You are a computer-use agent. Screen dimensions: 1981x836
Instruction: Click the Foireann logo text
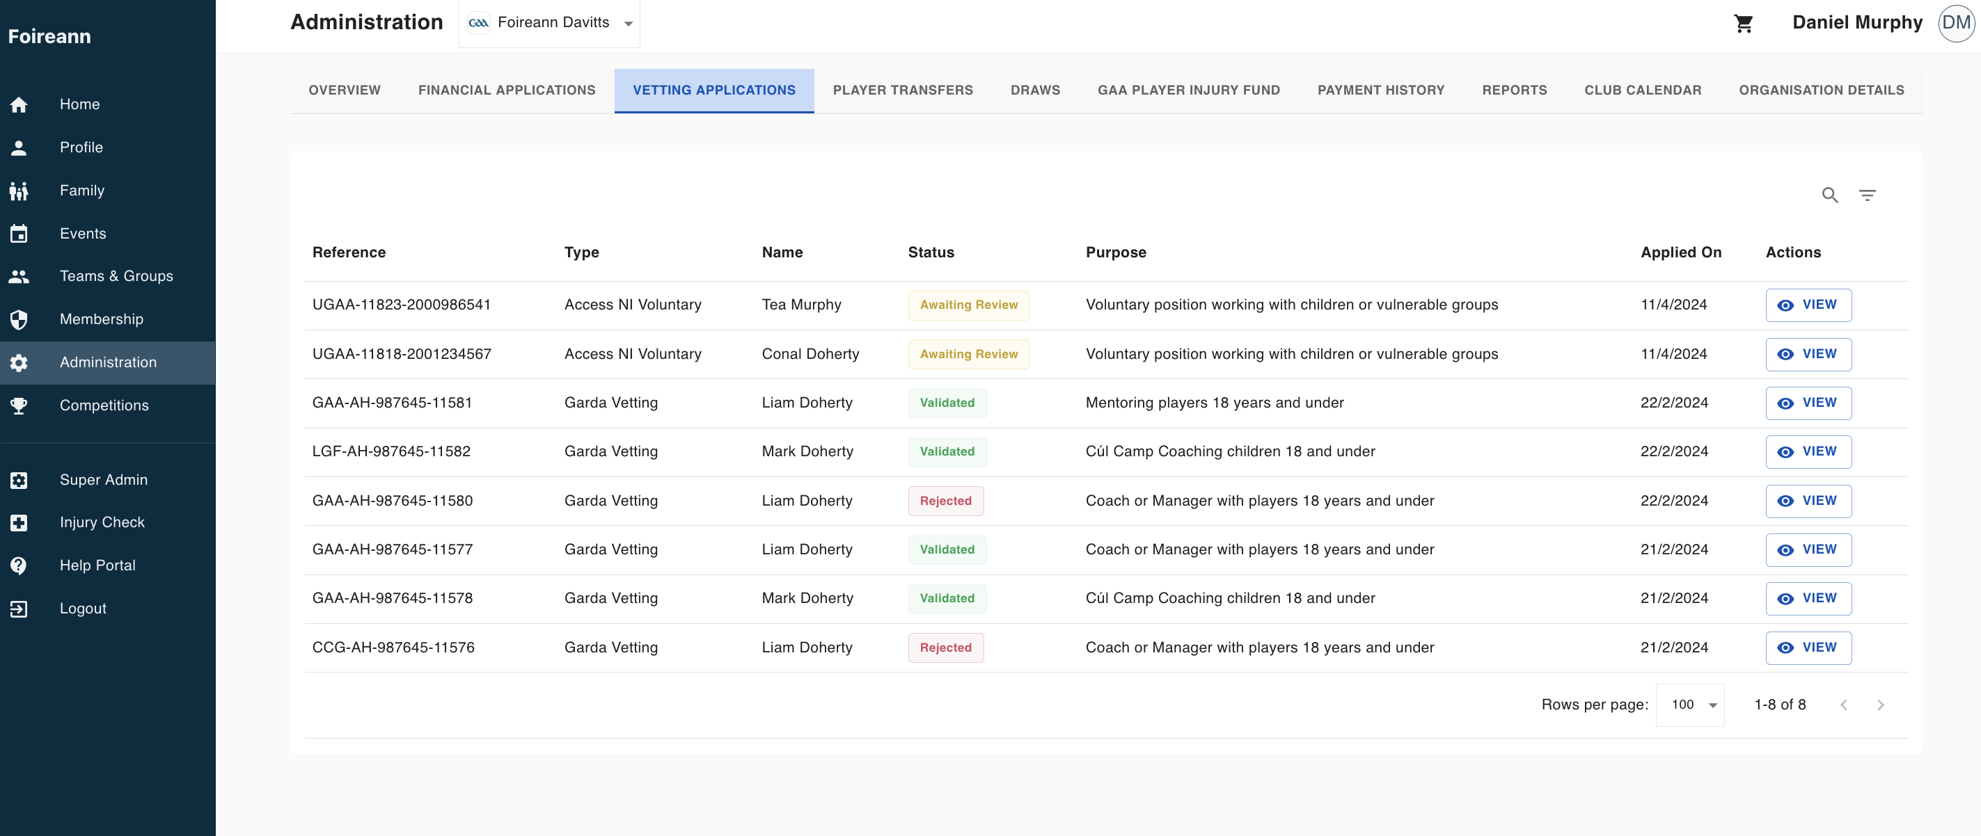[49, 36]
